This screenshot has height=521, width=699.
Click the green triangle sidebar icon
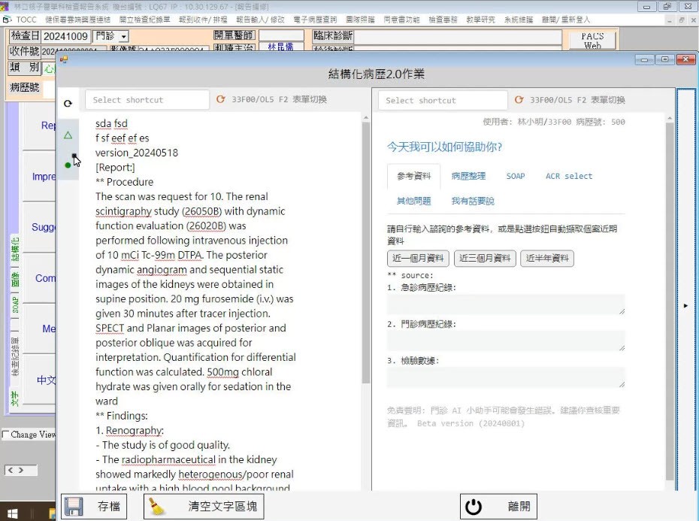[x=68, y=135]
